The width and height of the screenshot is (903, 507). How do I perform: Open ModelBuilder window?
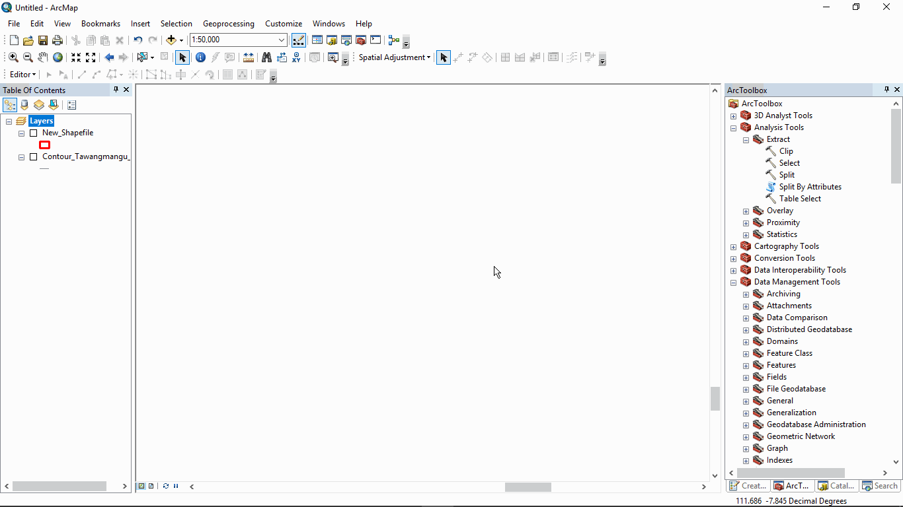tap(394, 40)
